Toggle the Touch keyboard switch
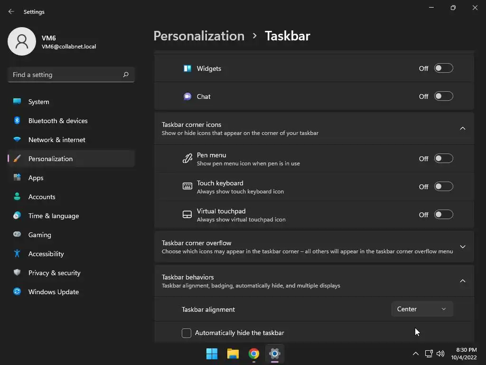The height and width of the screenshot is (365, 486). [x=443, y=187]
